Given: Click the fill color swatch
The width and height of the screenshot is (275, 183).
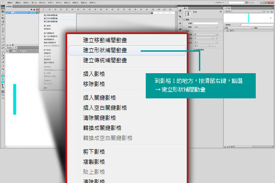Looking at the screenshot, I should [x=3, y=82].
